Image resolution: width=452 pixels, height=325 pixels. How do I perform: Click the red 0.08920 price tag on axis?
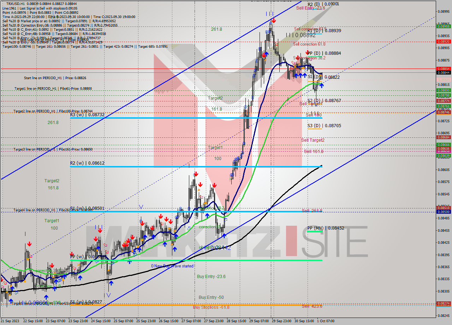pyautogui.click(x=444, y=41)
